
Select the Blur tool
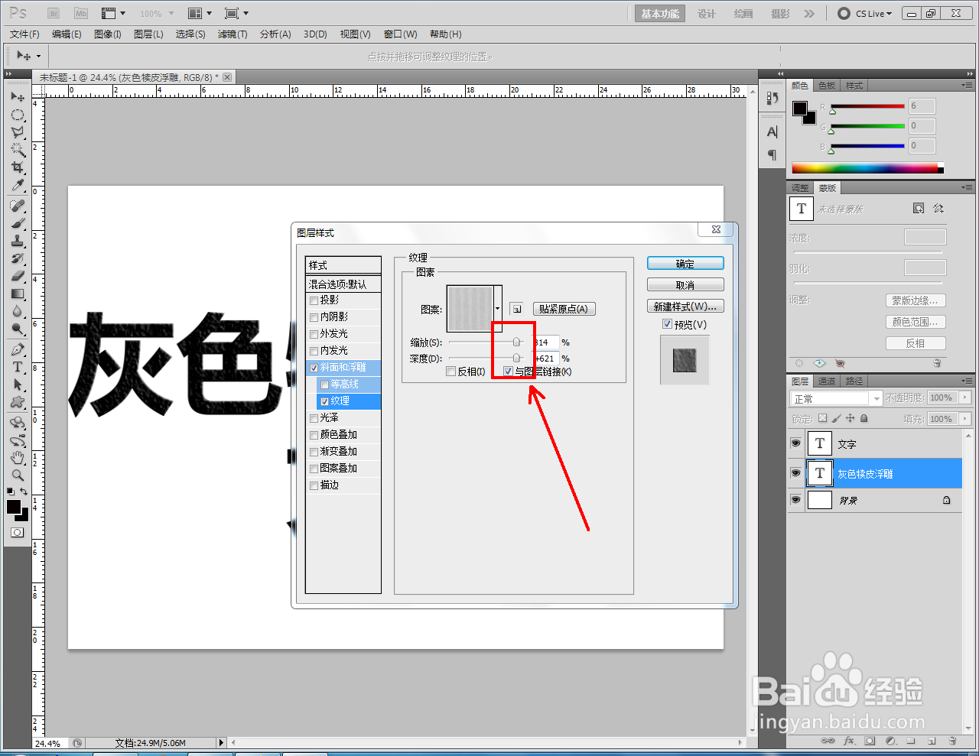tap(18, 311)
